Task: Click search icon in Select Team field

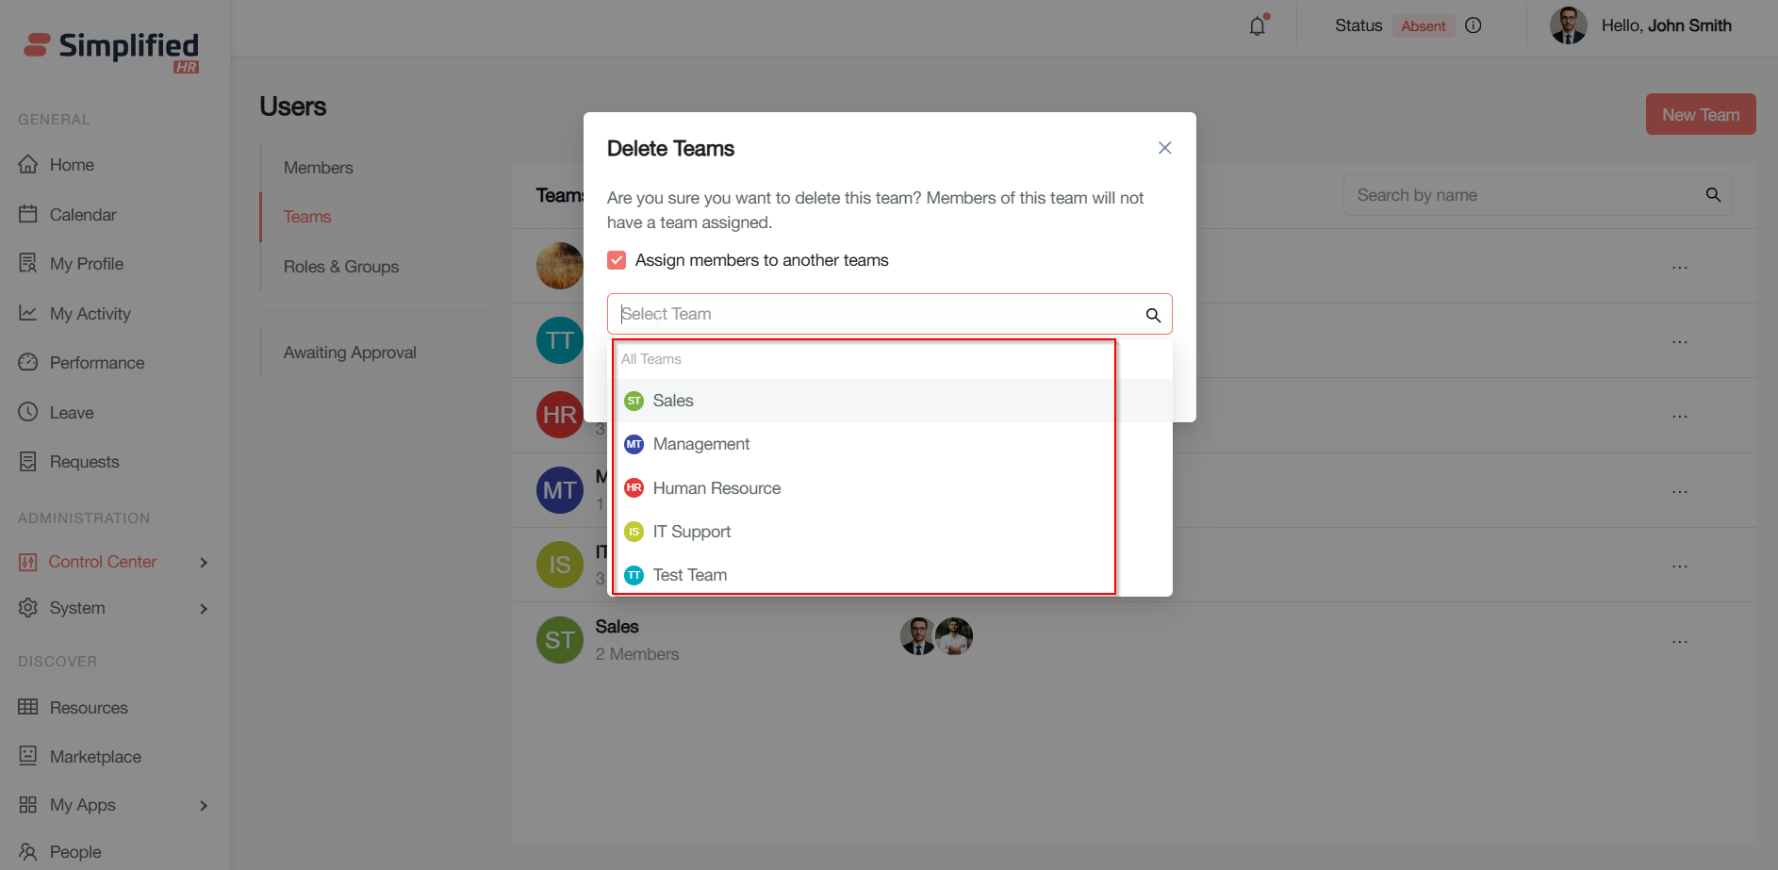Action: tap(1153, 315)
